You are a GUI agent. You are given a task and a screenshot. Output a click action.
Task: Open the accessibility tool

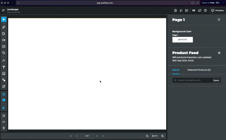4,128
